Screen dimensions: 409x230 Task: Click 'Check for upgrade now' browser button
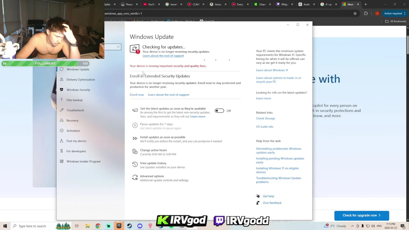(362, 215)
